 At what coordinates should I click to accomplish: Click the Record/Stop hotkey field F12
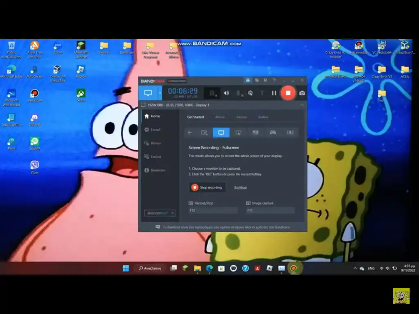click(213, 211)
